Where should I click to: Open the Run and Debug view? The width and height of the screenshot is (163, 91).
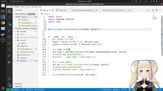(x=9, y=30)
